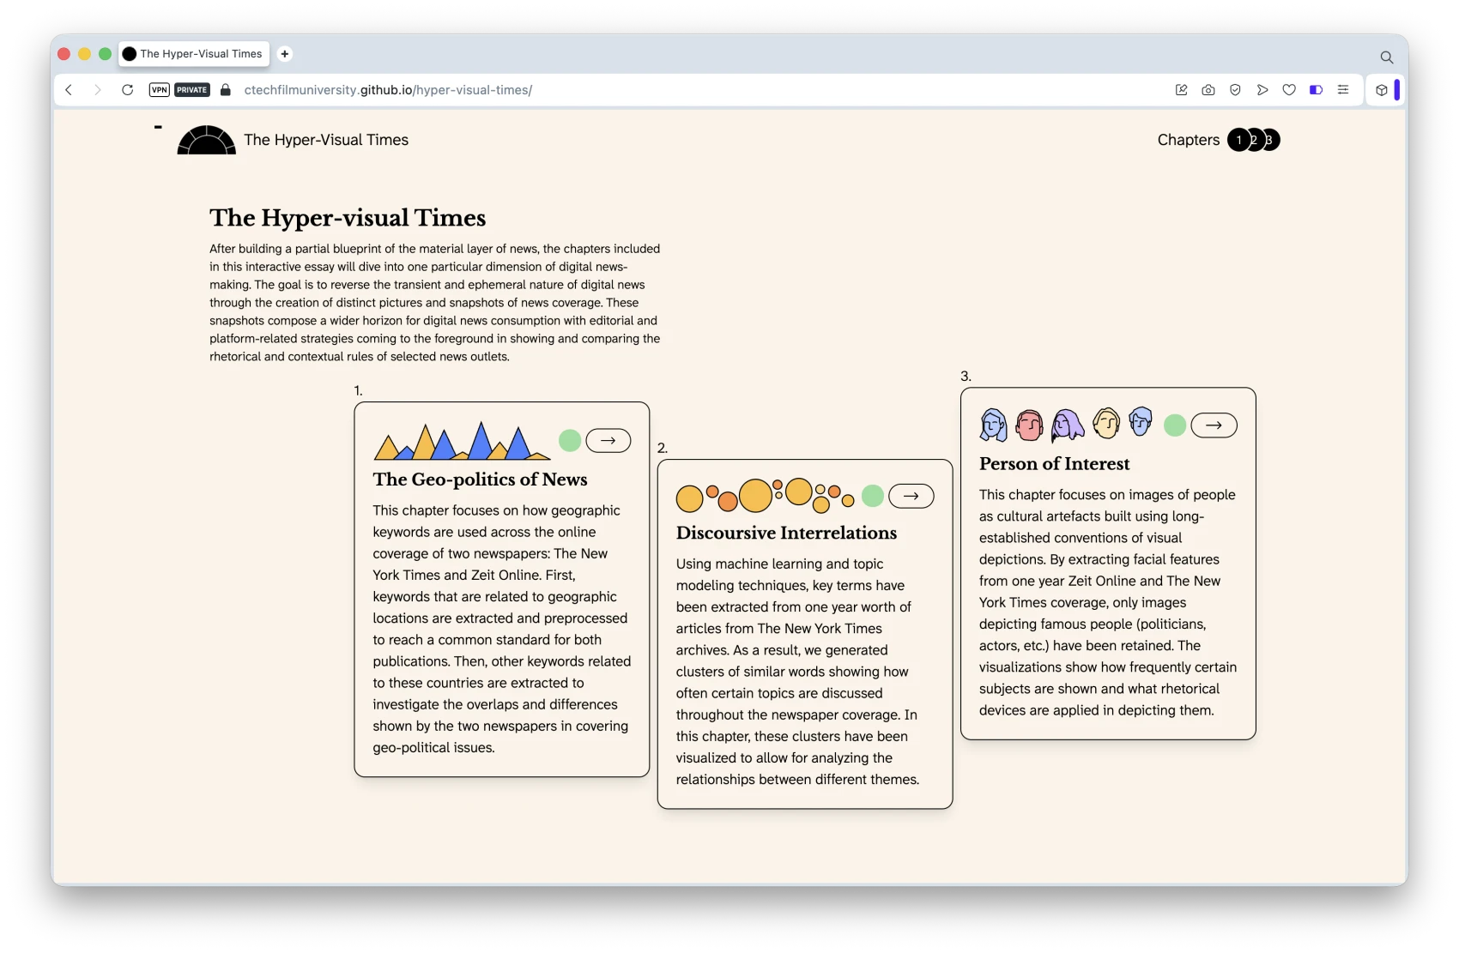
Task: Go to chapter 1 circle in header
Action: tap(1238, 140)
